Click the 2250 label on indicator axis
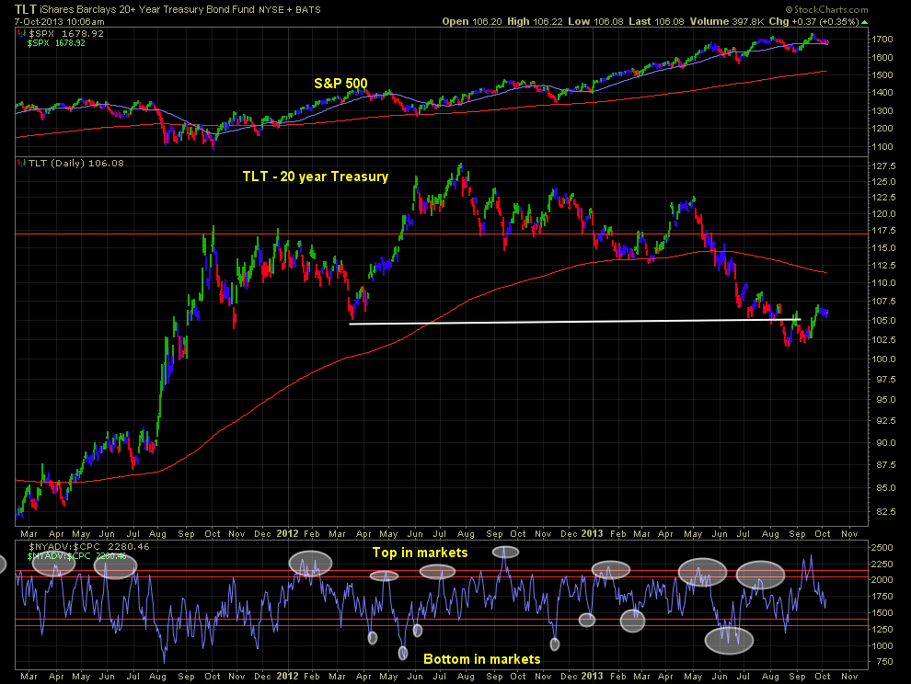This screenshot has height=684, width=911. point(882,564)
